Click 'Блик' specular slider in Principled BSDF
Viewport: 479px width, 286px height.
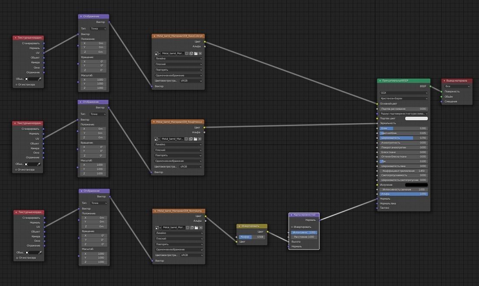[x=404, y=128]
